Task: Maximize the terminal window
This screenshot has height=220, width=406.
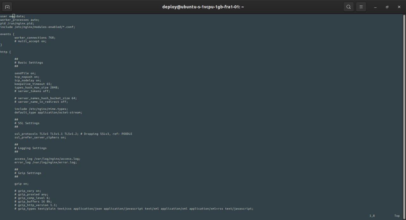Action: point(387,7)
